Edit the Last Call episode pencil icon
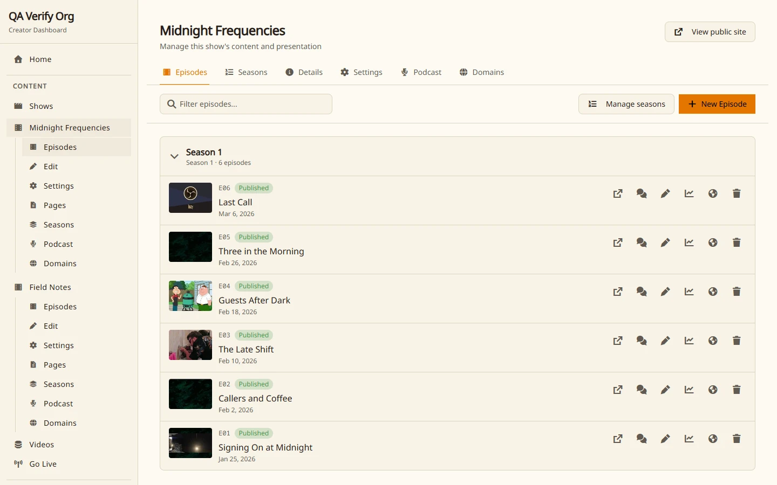The image size is (777, 485). (665, 193)
